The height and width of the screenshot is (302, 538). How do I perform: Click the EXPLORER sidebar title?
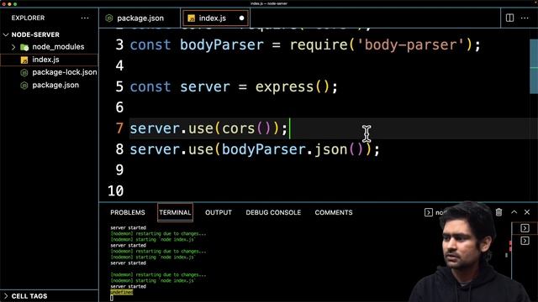(28, 18)
